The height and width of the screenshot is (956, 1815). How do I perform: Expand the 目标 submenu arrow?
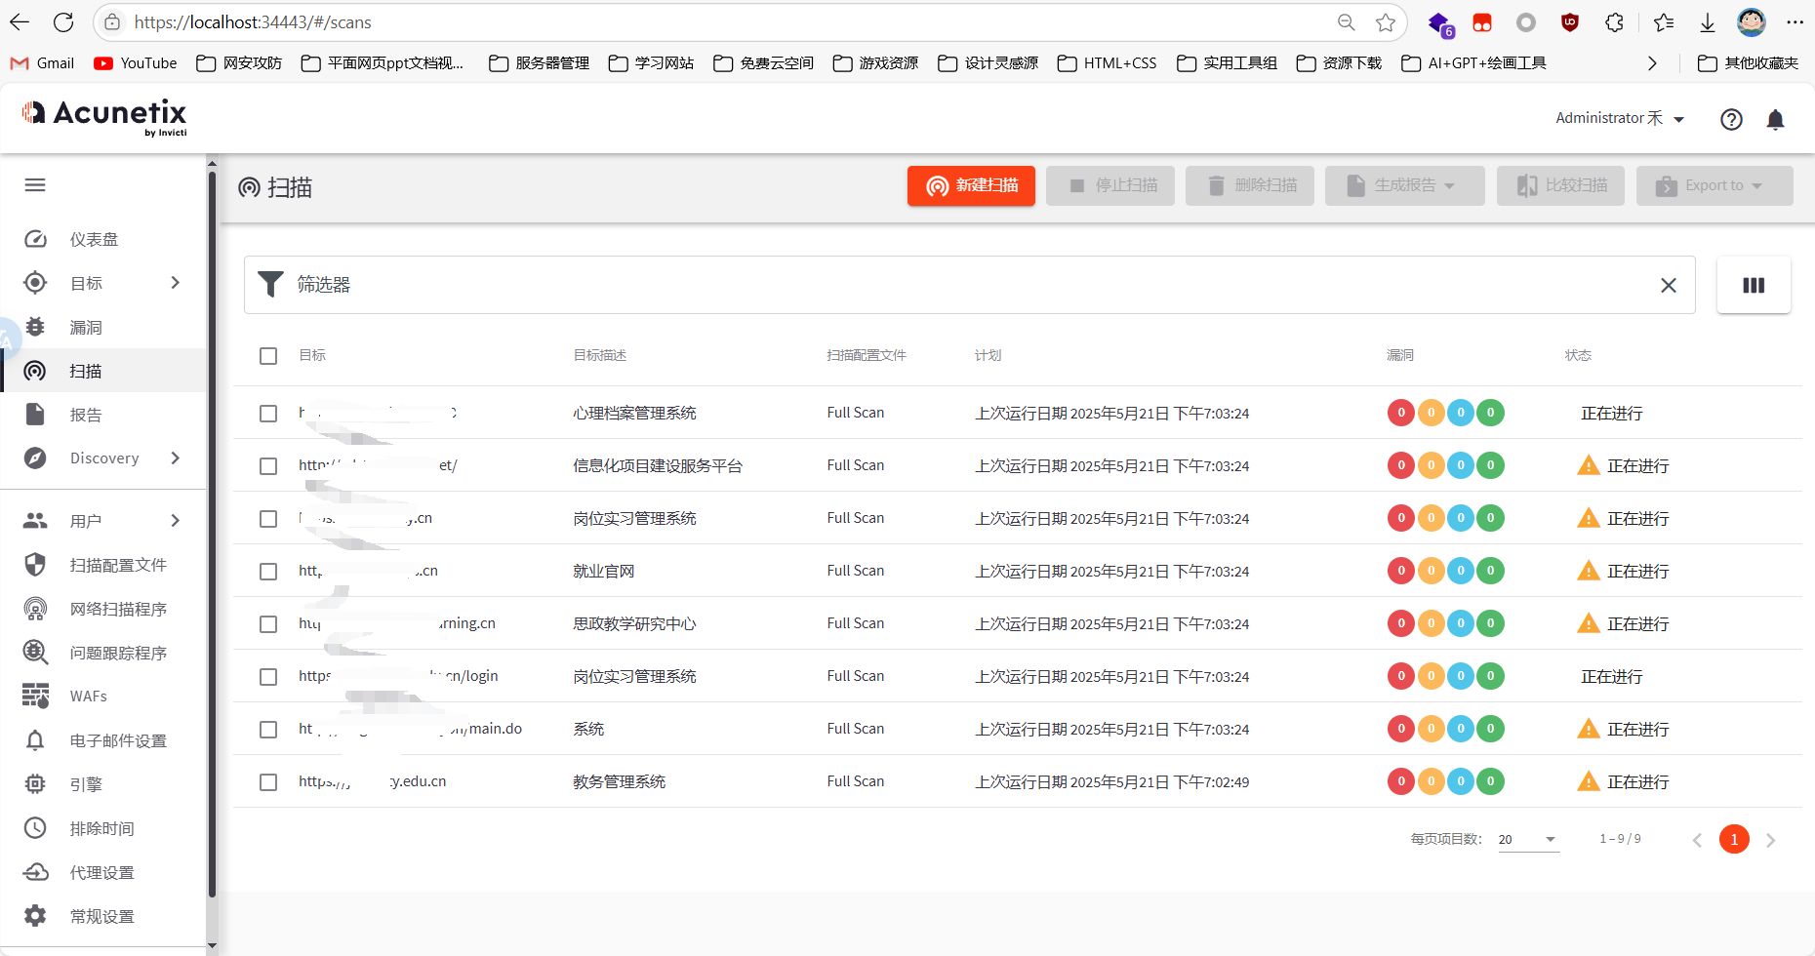pos(176,283)
